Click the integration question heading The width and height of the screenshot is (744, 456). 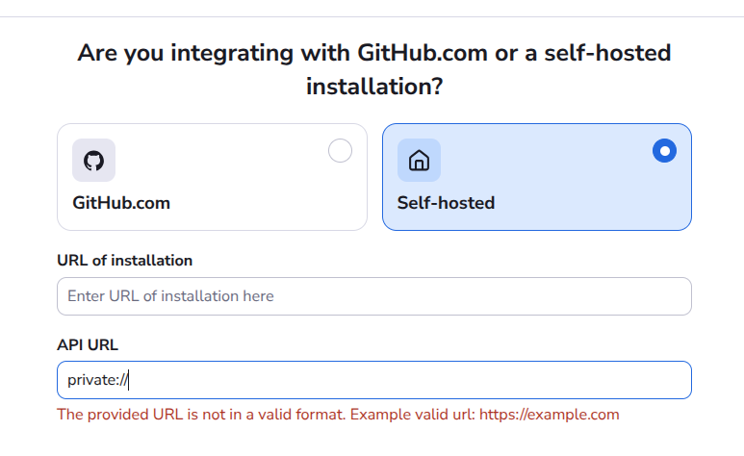click(374, 69)
